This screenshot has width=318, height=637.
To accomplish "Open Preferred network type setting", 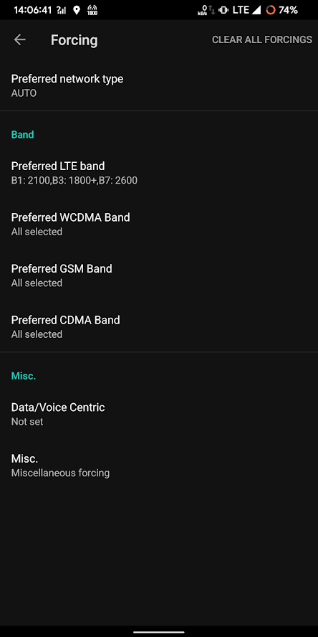I will [x=159, y=85].
